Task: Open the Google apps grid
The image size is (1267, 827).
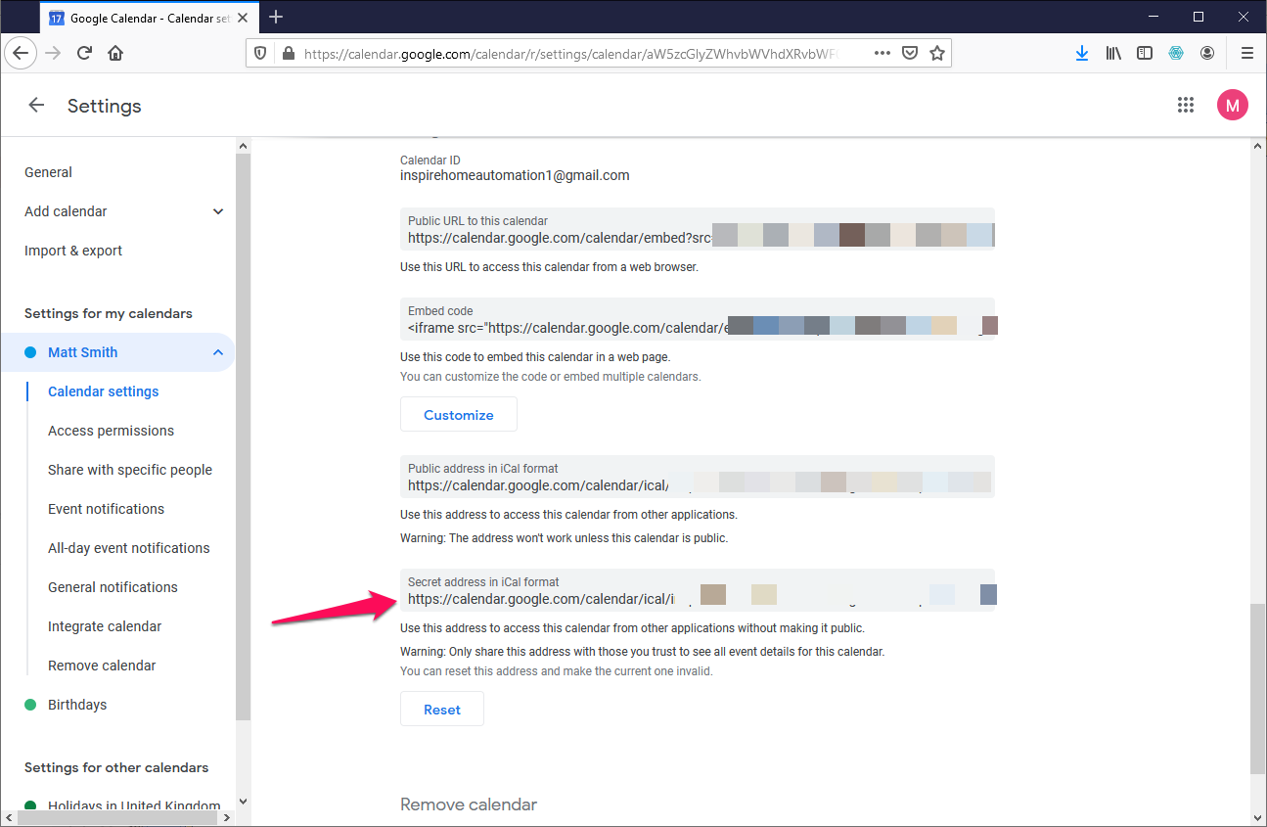Action: [1186, 106]
